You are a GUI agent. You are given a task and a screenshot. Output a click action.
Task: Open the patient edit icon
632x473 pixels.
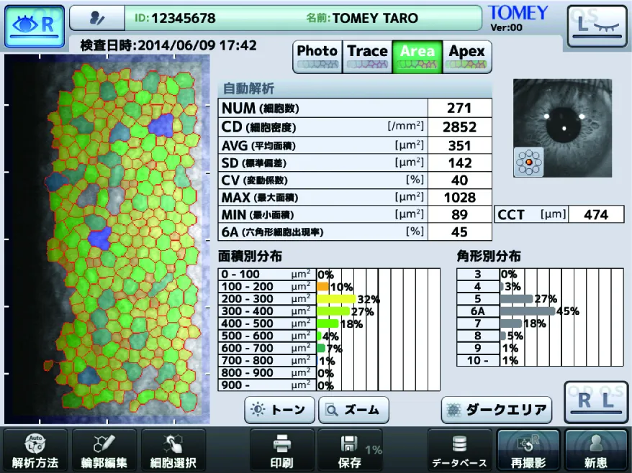[x=97, y=18]
